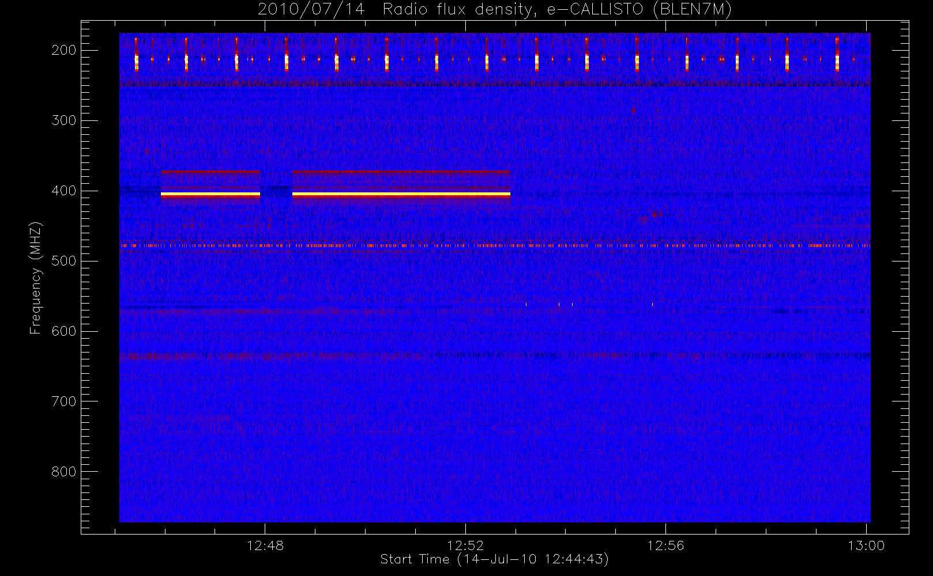Click the 12:56 time tick label
Screen dimensions: 933x576
point(665,545)
